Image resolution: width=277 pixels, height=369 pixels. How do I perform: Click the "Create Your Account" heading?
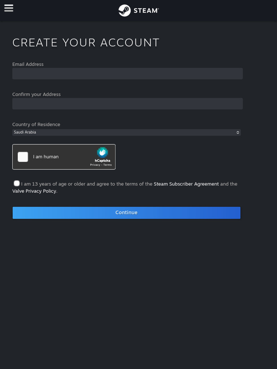coord(86,43)
